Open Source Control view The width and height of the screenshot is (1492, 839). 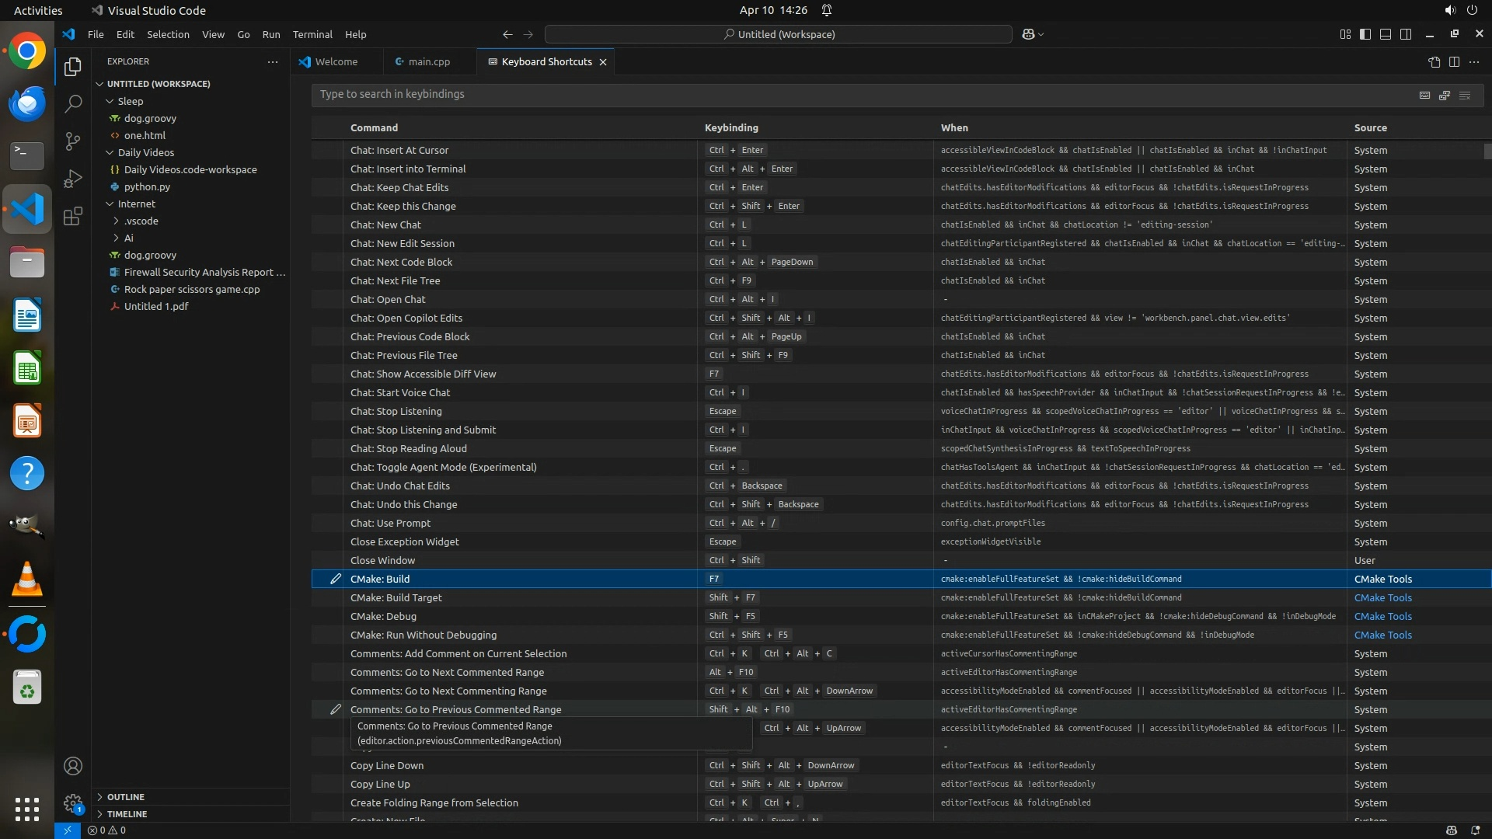(73, 141)
